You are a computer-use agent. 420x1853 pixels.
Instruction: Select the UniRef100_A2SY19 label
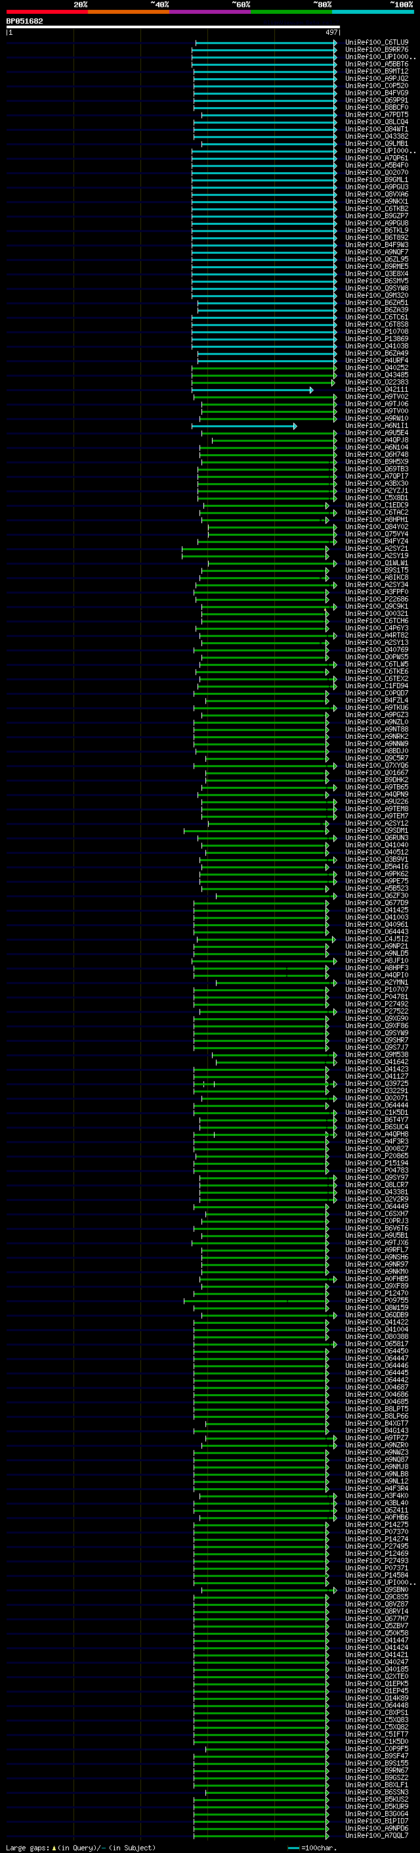376,555
